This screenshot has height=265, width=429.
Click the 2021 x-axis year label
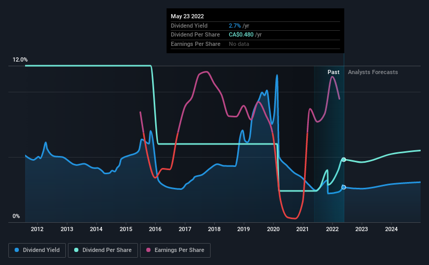pos(303,229)
